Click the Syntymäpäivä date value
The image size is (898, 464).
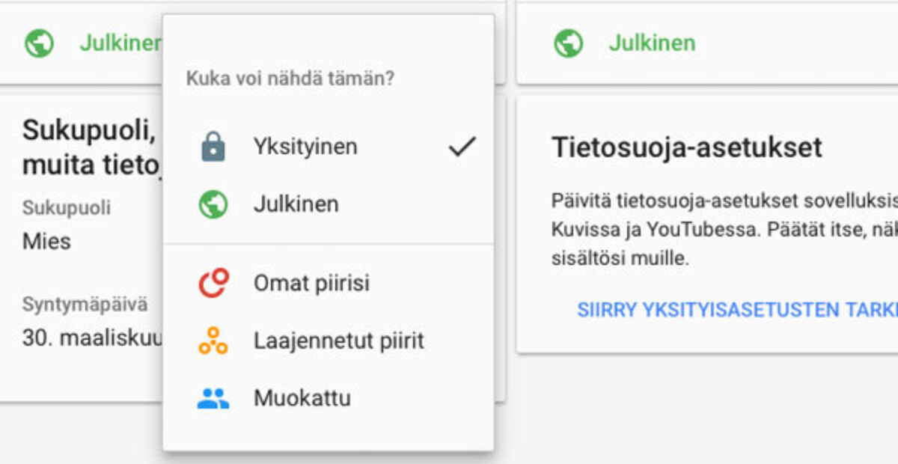click(x=92, y=338)
